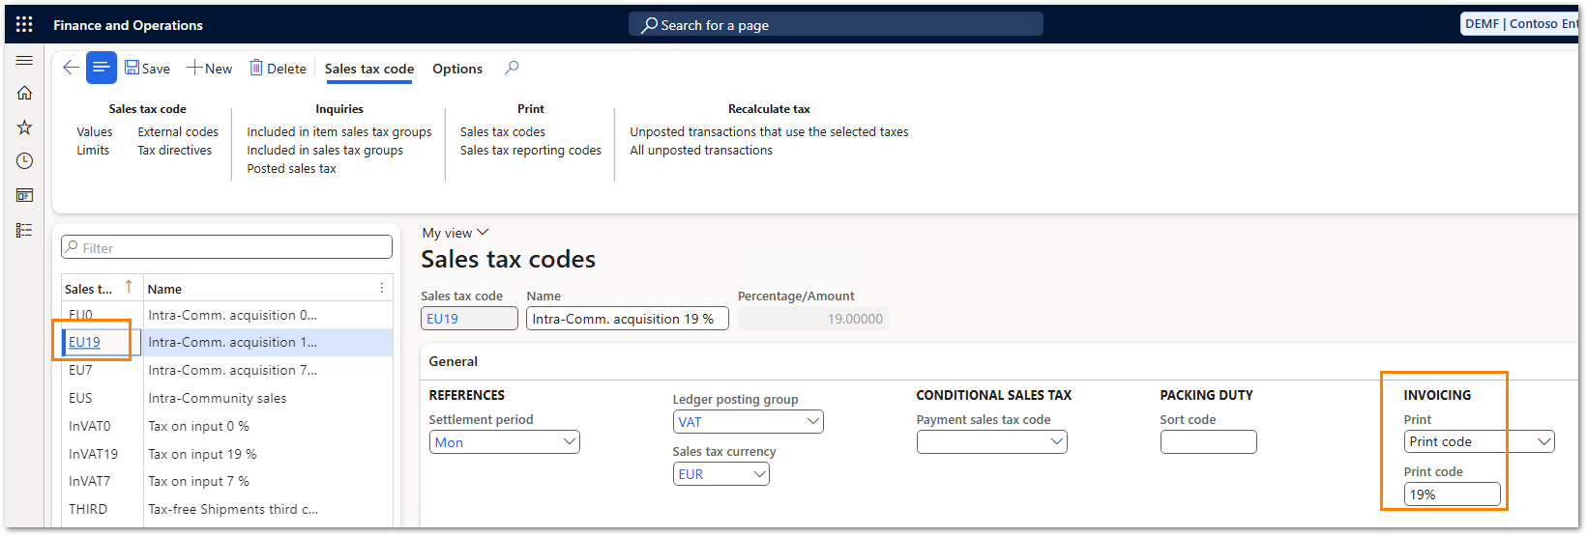Recalculate All unposted transactions
1587x536 pixels.
click(701, 150)
